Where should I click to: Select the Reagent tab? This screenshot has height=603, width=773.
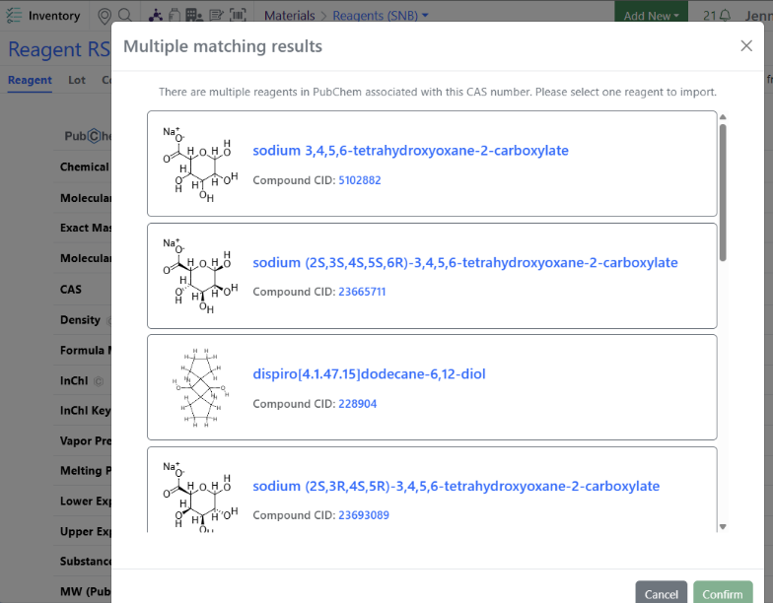pos(30,80)
